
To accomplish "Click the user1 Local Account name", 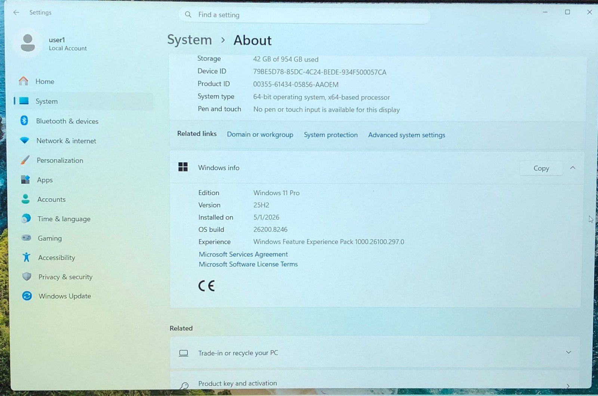I will coord(68,44).
